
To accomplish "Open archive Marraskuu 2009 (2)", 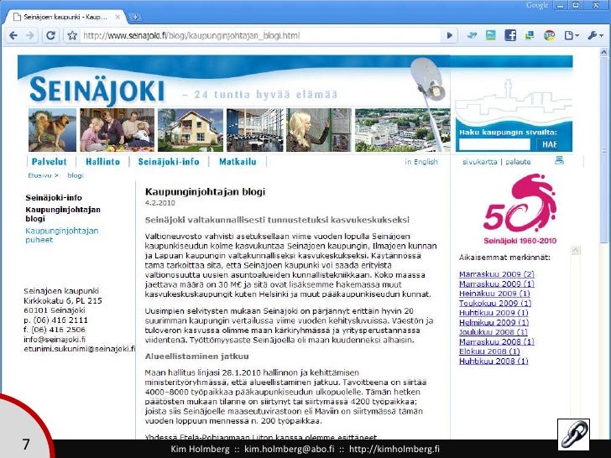I will (497, 274).
